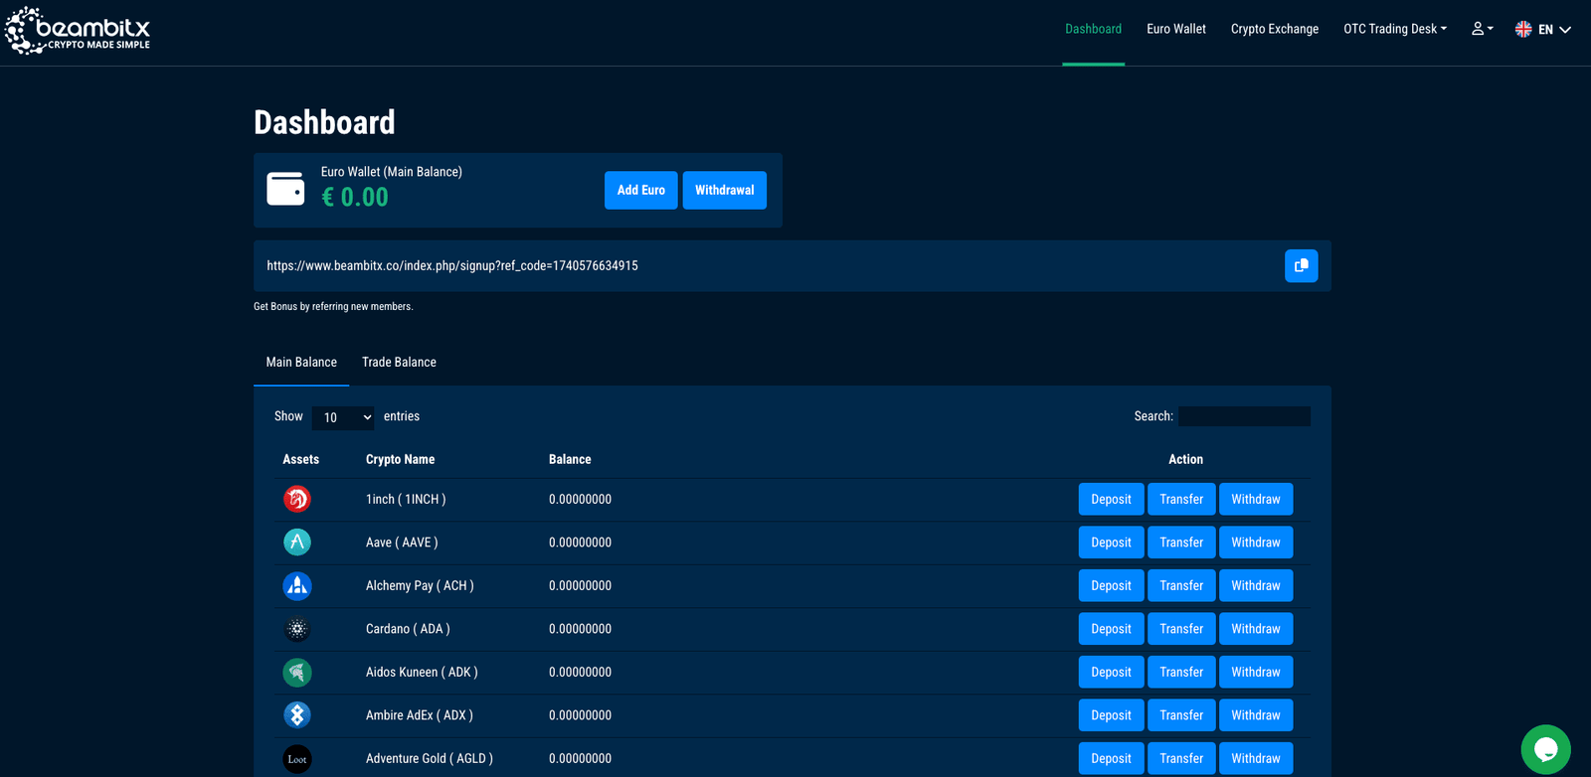1591x777 pixels.
Task: Go to Dashboard in navigation
Action: point(1093,29)
